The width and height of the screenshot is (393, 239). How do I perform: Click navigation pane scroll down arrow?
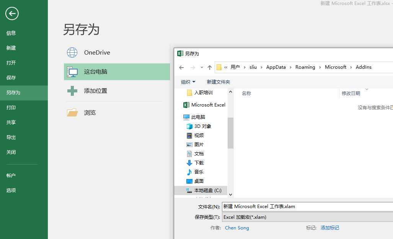(x=231, y=194)
